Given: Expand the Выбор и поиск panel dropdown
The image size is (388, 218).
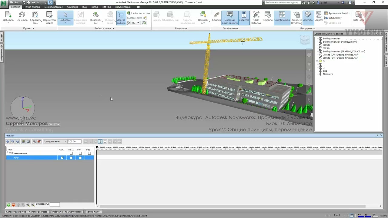Looking at the screenshot, I should [104, 28].
